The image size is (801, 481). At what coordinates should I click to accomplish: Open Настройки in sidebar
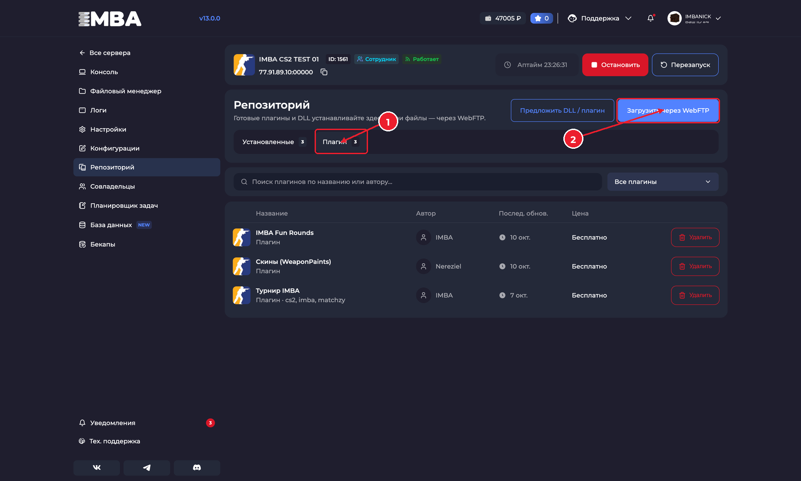click(x=147, y=129)
